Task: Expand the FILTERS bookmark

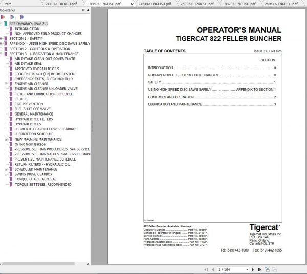Action: coord(6,99)
